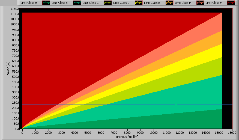Click the teal Limit Class B plot icon

[77, 3]
